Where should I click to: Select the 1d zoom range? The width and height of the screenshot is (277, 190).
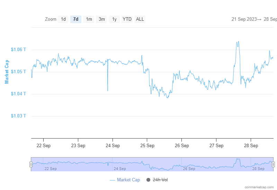point(63,19)
